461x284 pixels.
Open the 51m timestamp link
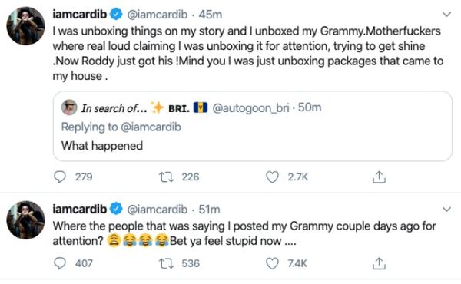point(209,210)
